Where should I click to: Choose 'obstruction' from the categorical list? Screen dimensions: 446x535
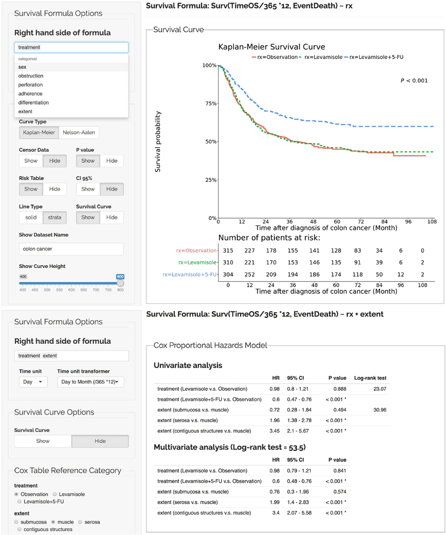click(31, 76)
